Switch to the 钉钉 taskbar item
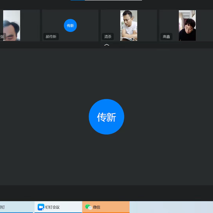 click(16, 207)
